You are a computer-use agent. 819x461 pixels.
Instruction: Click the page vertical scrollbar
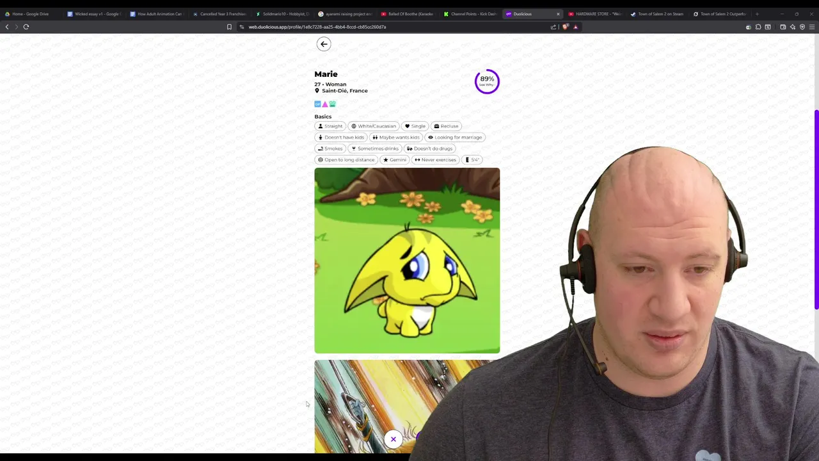point(816,209)
